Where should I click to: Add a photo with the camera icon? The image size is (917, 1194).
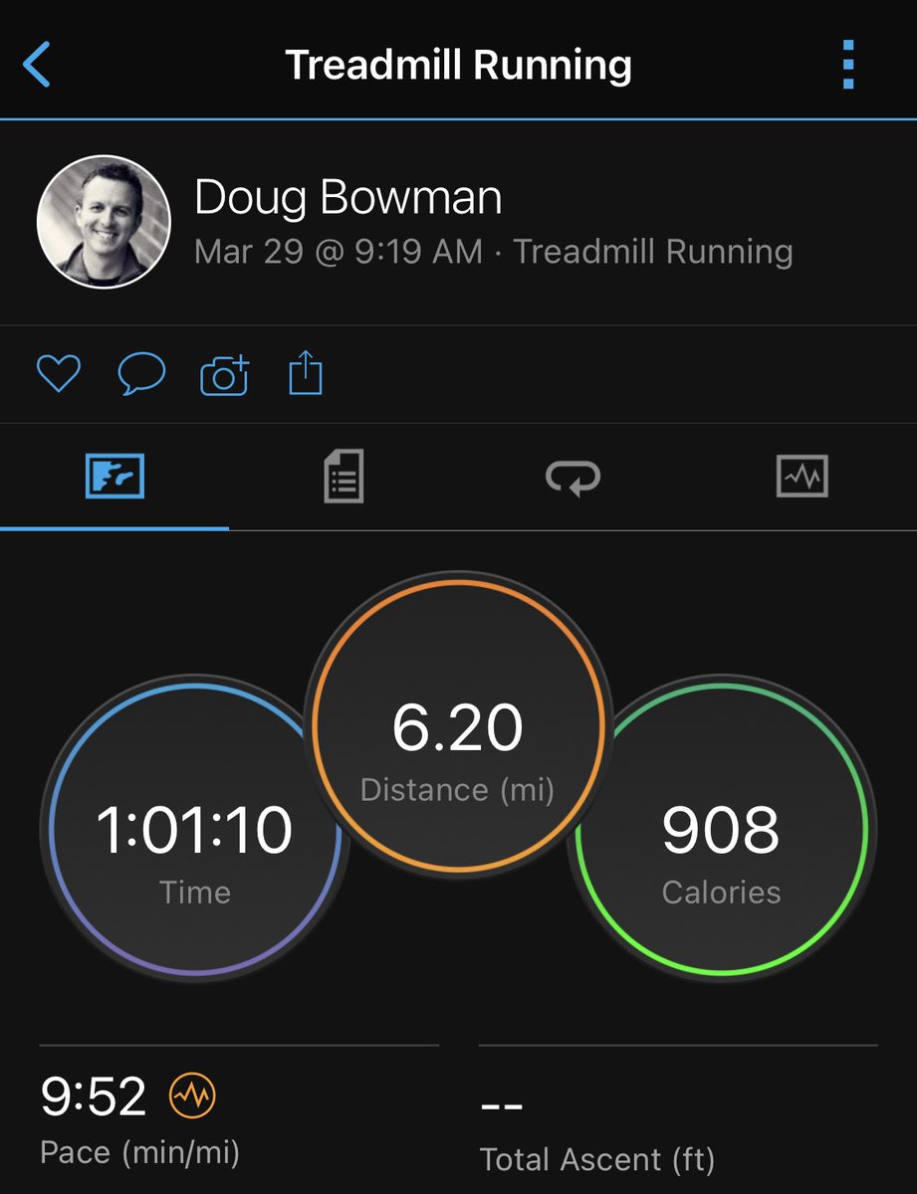(224, 376)
